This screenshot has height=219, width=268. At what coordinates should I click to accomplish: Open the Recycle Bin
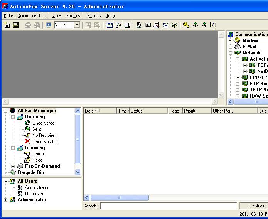tap(31, 172)
